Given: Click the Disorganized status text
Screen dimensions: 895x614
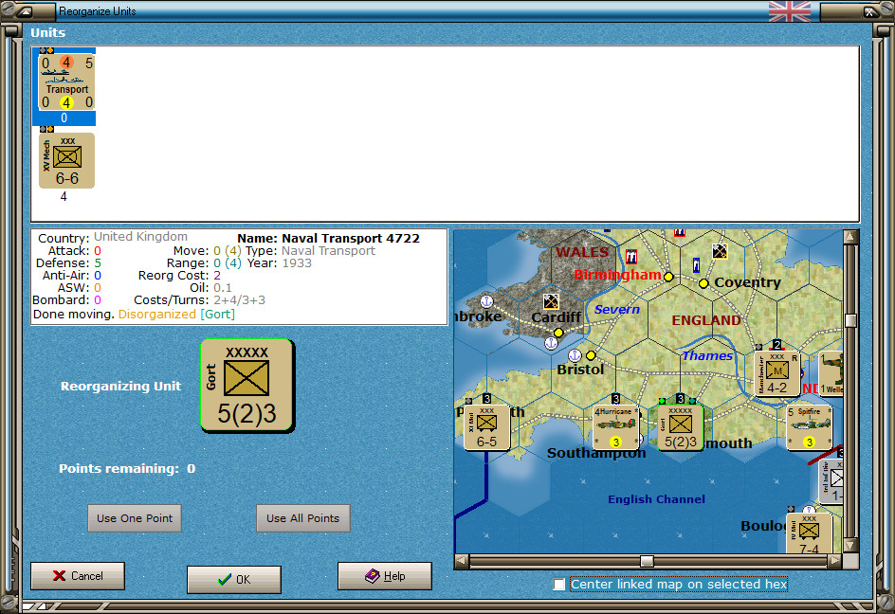Looking at the screenshot, I should 157,314.
